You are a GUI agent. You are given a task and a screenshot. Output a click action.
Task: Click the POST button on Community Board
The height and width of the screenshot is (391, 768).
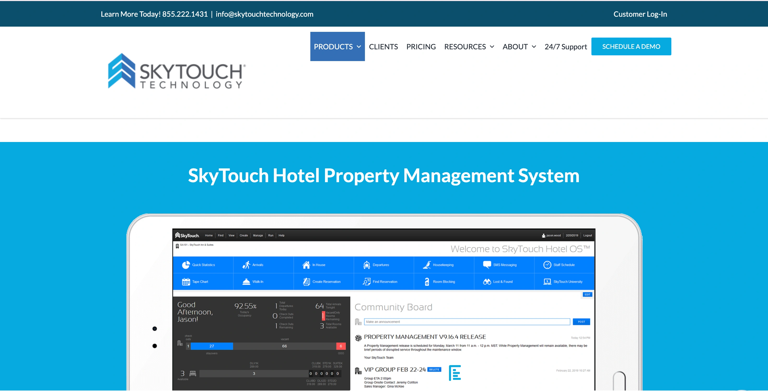point(581,322)
